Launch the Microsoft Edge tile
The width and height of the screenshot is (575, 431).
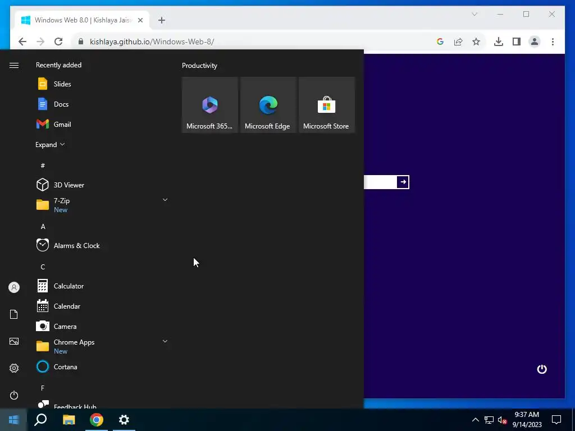point(268,105)
